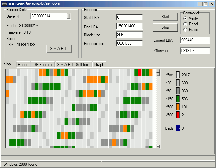Click the S.M.A.R.T. button
Image resolution: width=216 pixels, height=168 pixels.
pyautogui.click(x=59, y=49)
